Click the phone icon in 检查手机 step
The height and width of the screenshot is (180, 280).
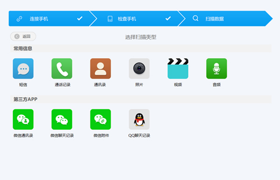click(x=110, y=19)
